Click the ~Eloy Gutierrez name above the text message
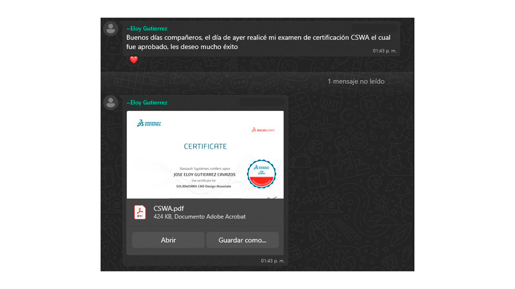The width and height of the screenshot is (515, 289). point(147,28)
